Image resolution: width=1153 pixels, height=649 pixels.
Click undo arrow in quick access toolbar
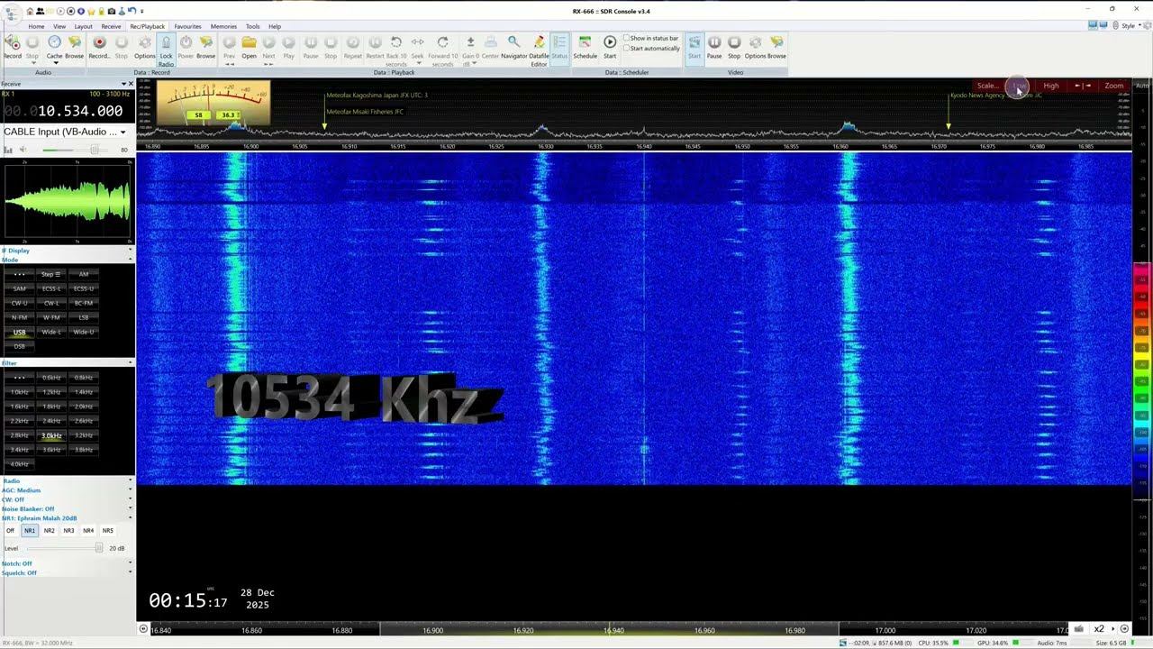pos(131,11)
